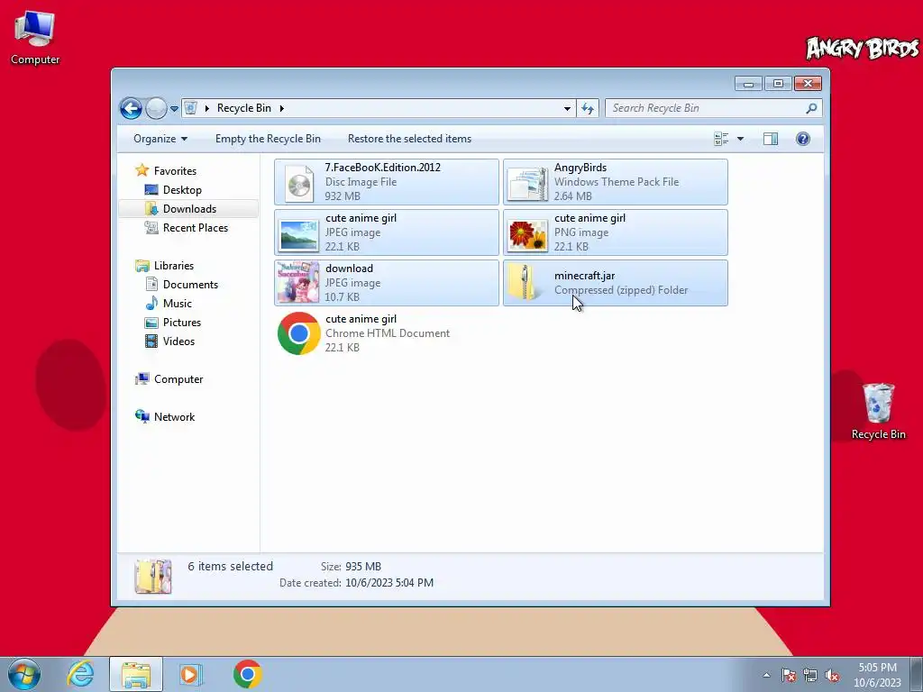Launch Windows Media Player from taskbar
The width and height of the screenshot is (923, 692).
coord(190,674)
